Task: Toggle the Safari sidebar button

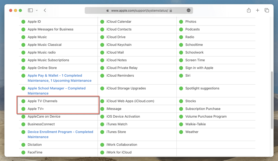Action: tap(30, 10)
